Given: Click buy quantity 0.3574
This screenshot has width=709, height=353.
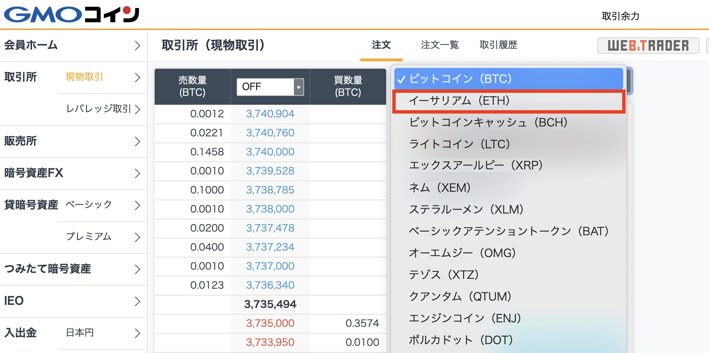Looking at the screenshot, I should pyautogui.click(x=362, y=323).
